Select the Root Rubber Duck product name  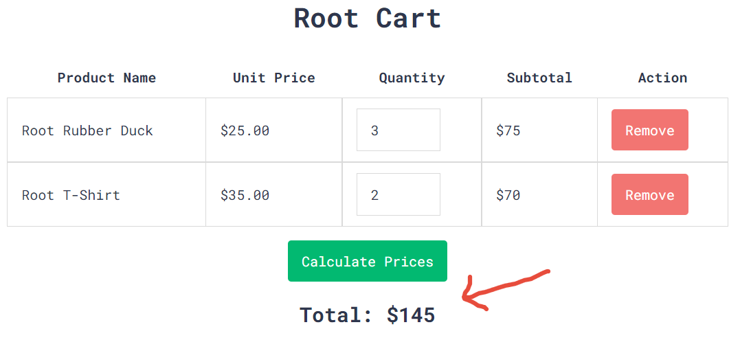pos(87,131)
